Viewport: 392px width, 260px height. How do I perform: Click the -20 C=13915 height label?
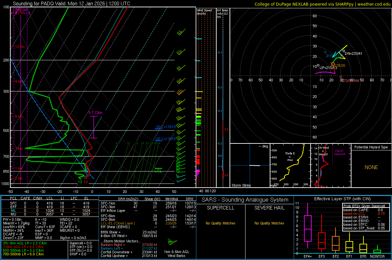point(165,139)
